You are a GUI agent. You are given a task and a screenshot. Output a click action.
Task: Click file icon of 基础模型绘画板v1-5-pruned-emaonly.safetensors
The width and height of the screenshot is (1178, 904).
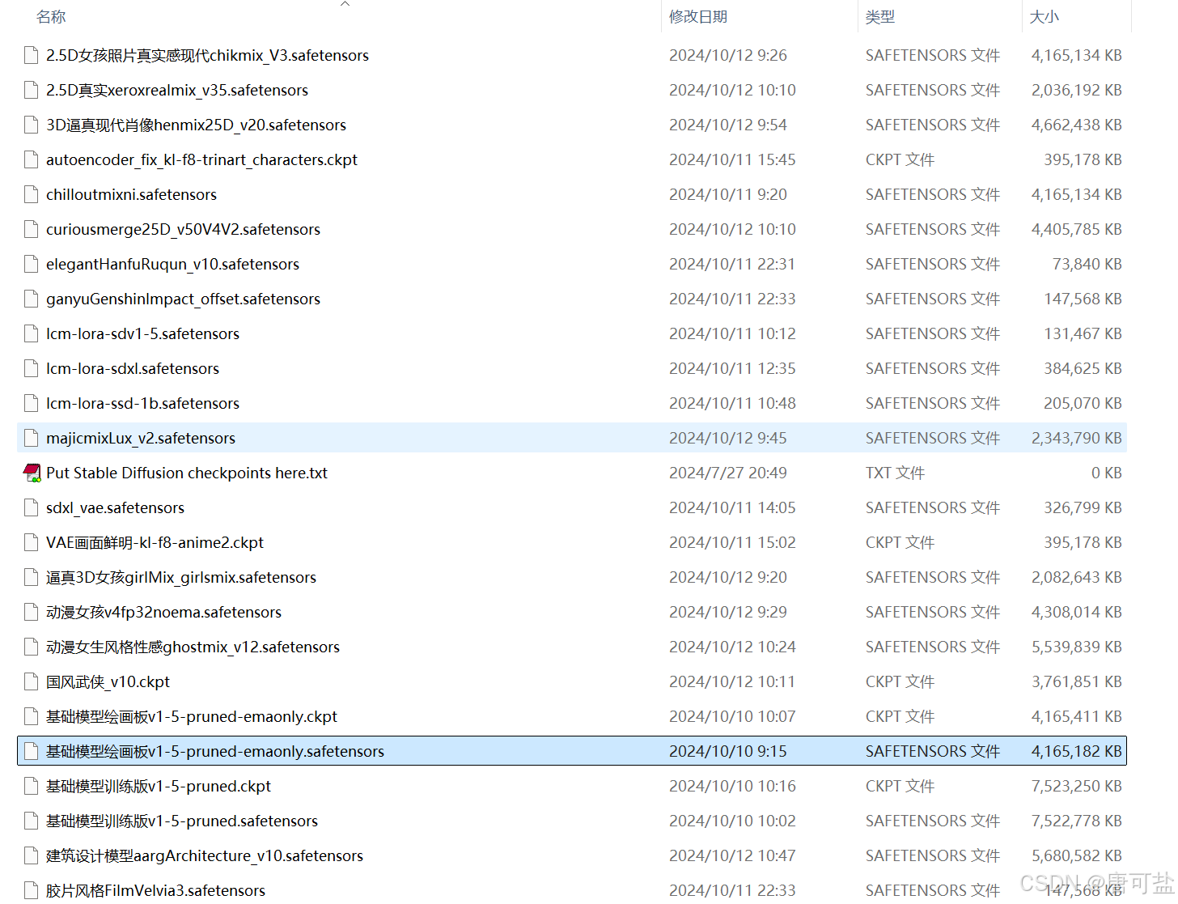click(32, 751)
